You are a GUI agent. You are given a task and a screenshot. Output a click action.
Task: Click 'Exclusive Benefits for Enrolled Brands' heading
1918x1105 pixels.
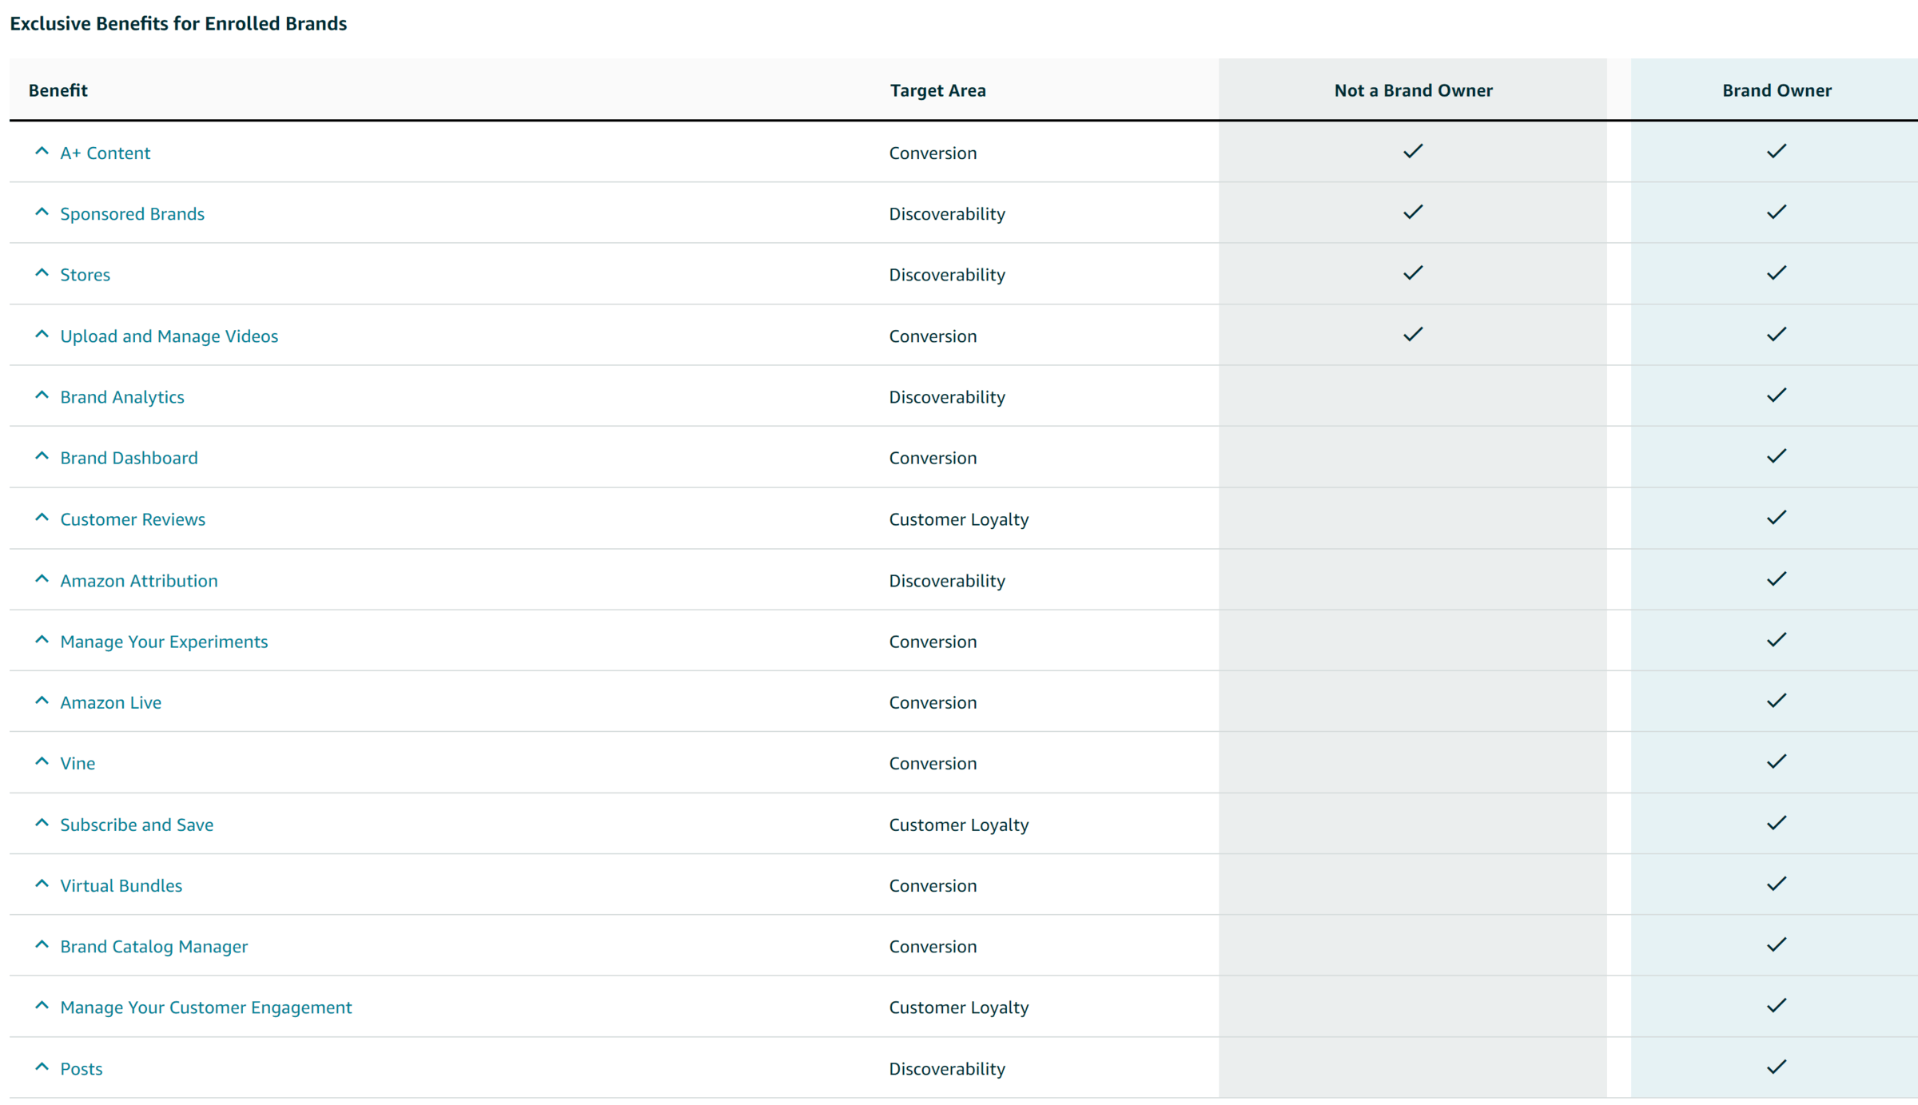[178, 23]
